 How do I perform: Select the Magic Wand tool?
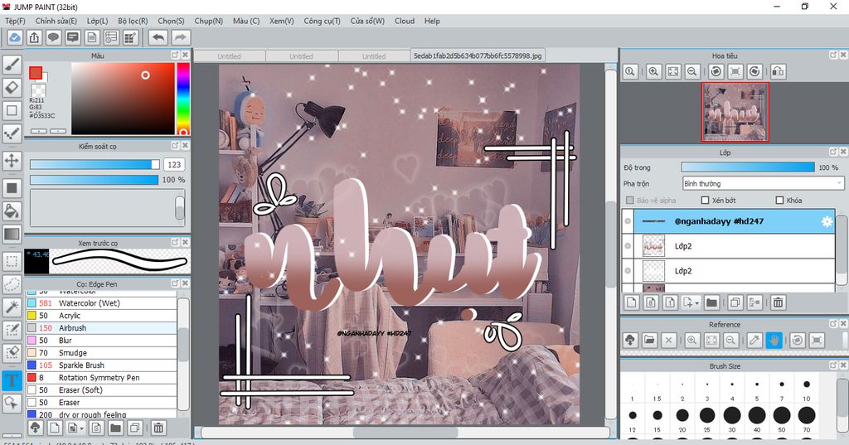click(12, 307)
